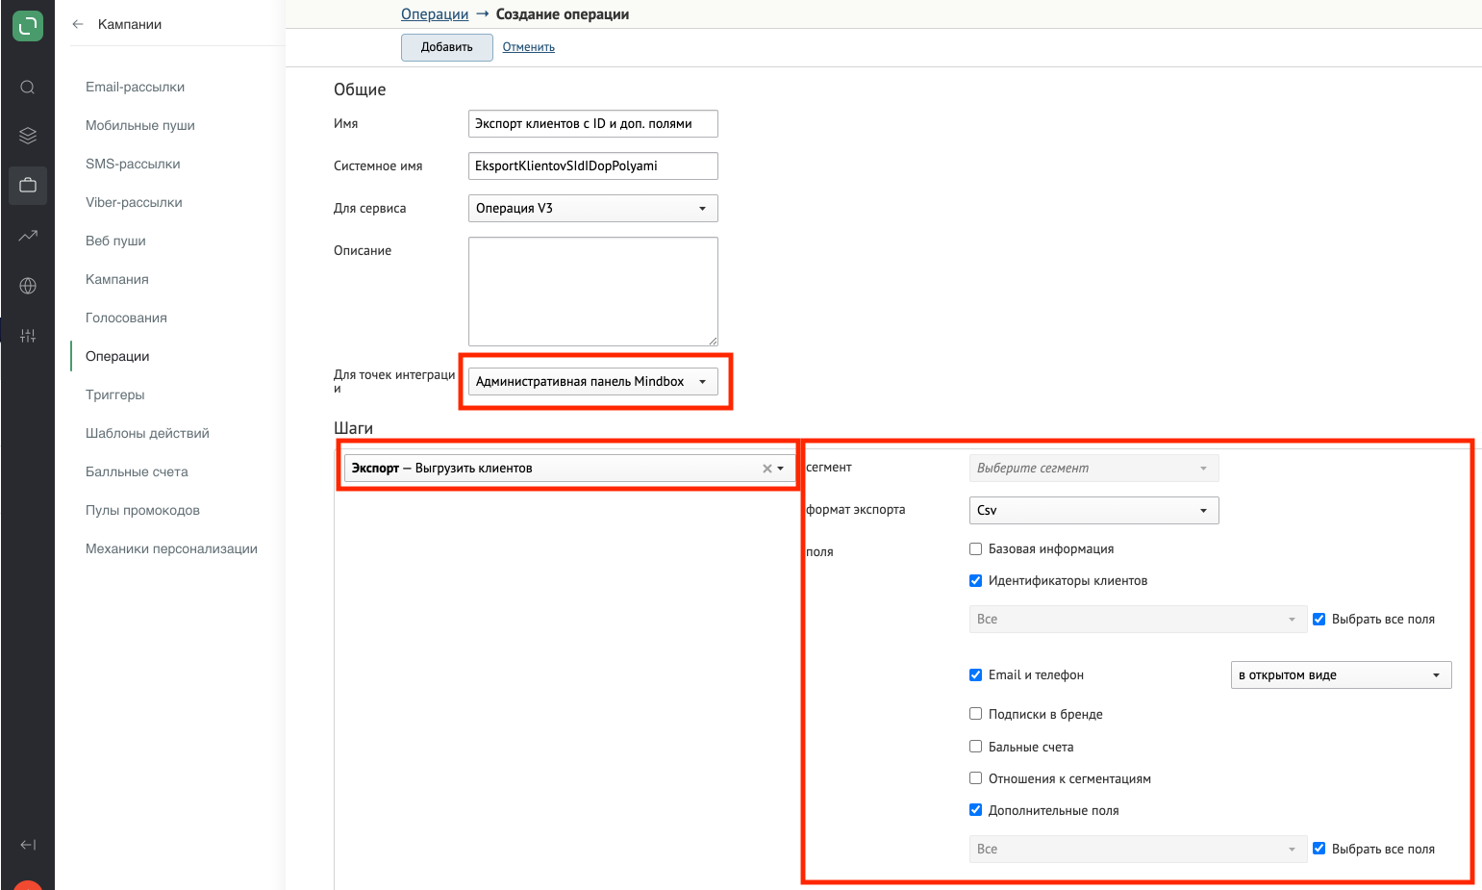Click the Общие section heading

tap(360, 89)
